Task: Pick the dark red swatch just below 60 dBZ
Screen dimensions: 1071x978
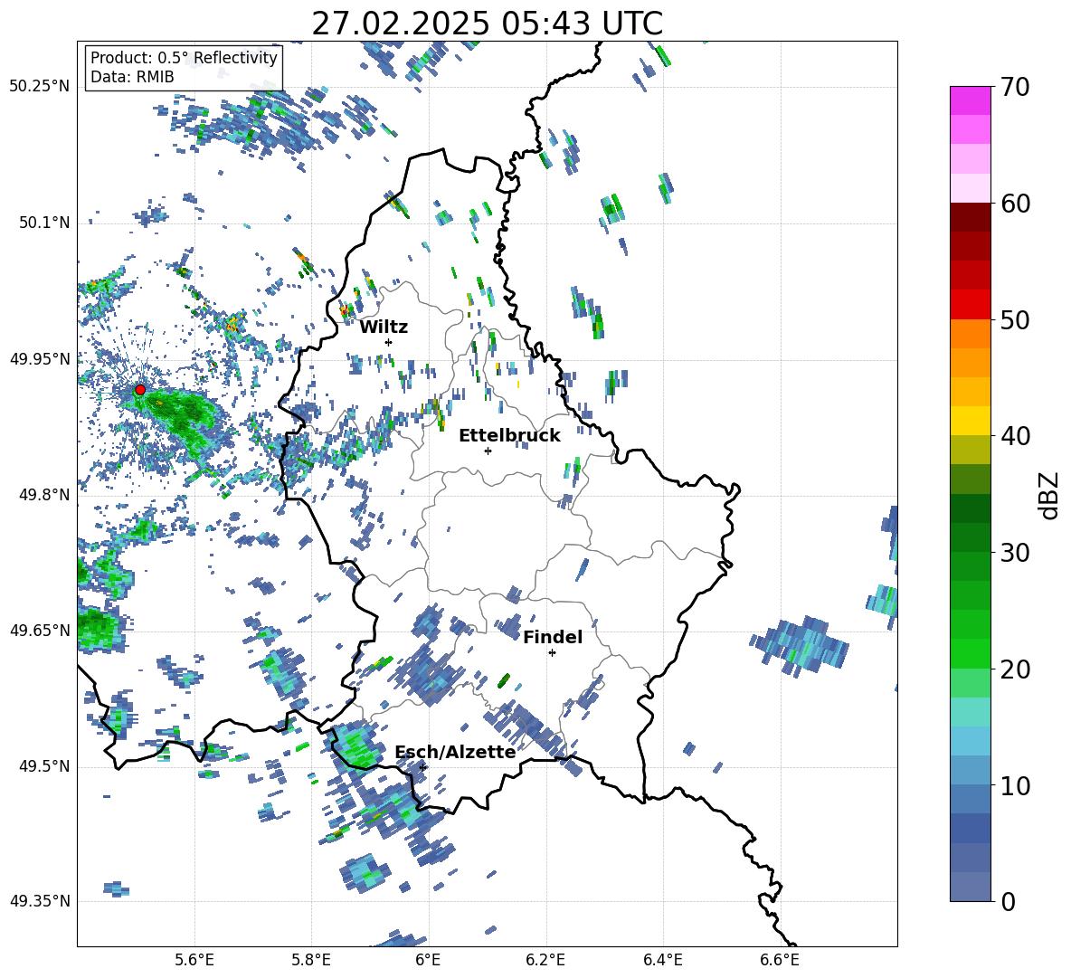Action: (970, 216)
